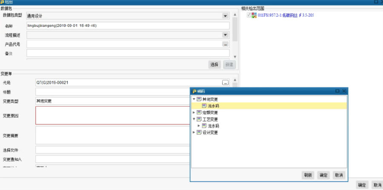The width and height of the screenshot is (383, 190).
Task: Expand the 设计变更 tree node
Action: tap(194, 133)
